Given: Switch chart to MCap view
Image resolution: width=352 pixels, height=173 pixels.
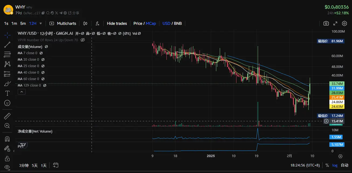Looking at the screenshot, I should click(x=151, y=23).
